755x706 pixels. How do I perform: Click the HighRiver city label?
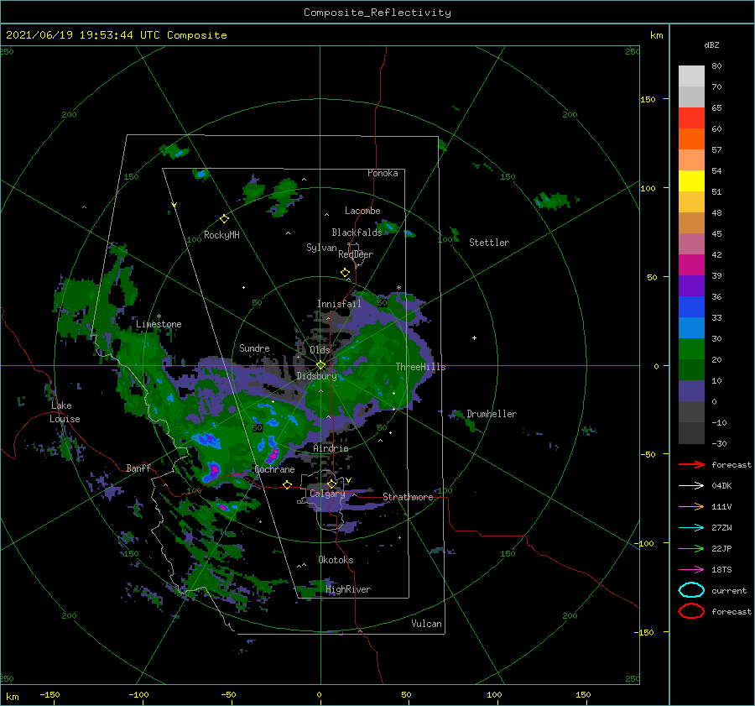click(x=348, y=589)
